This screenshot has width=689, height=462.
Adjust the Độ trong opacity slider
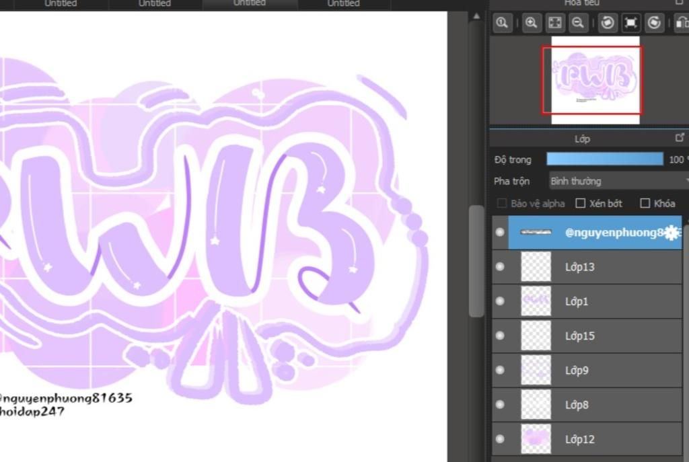click(x=605, y=159)
